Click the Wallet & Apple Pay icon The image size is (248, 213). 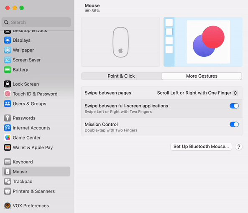click(8, 147)
